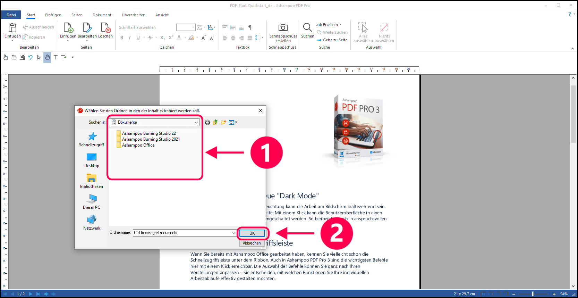Justify text alignment

[250, 38]
